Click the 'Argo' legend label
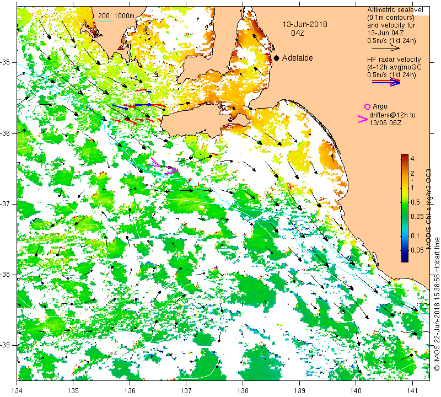 (380, 106)
